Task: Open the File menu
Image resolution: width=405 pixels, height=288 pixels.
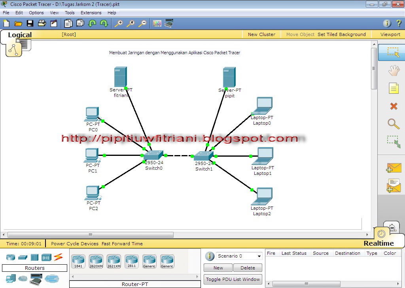Action: pyautogui.click(x=6, y=13)
